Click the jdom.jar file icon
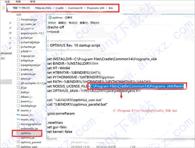Image resolution: width=195 pixels, height=148 pixels. click(x=18, y=78)
